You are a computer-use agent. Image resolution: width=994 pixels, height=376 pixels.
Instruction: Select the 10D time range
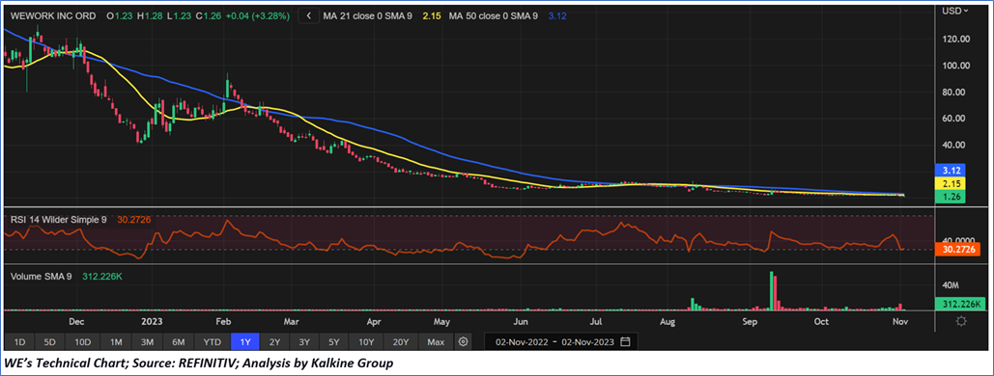click(83, 342)
